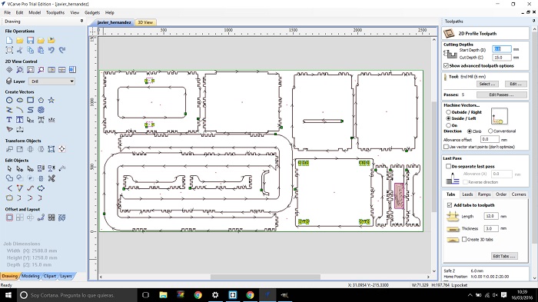Open the Paste Along Curve tool

(x=41, y=217)
